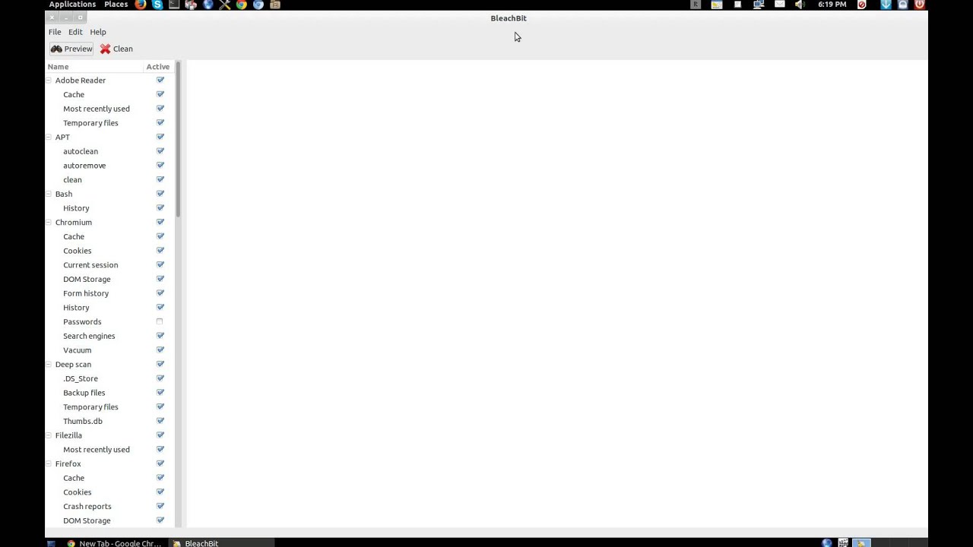Select Adobe Reader Temporary files row
Viewport: 973px width, 547px height.
pos(109,123)
